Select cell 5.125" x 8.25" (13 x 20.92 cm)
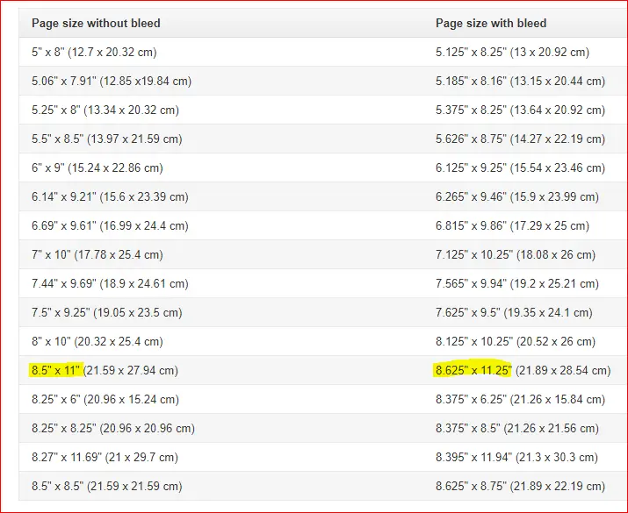The image size is (628, 513). pyautogui.click(x=512, y=52)
